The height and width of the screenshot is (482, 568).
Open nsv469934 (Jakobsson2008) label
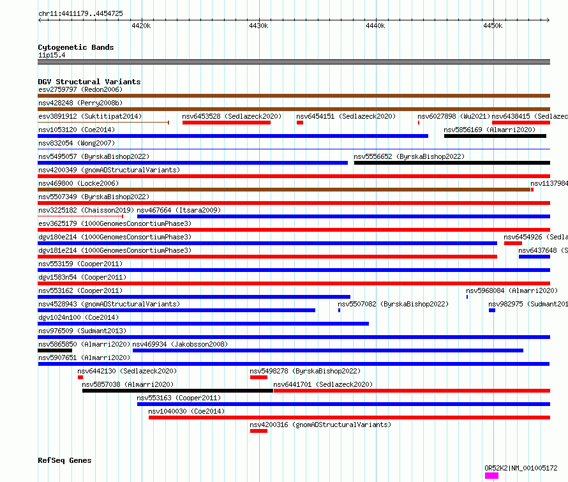tap(180, 344)
